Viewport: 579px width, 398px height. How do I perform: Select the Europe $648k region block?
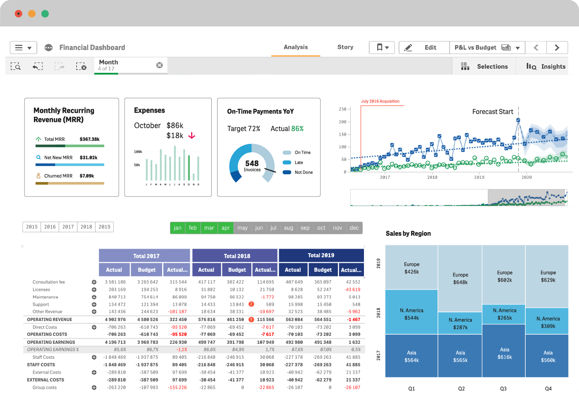pos(460,274)
